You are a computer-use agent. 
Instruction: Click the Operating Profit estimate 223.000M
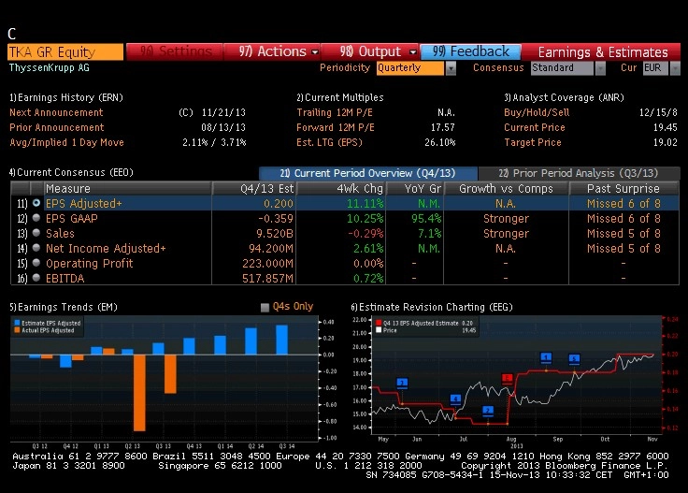click(267, 263)
